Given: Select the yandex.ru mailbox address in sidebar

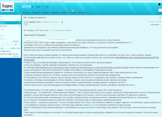Looking at the screenshot, I should (x=6, y=51).
